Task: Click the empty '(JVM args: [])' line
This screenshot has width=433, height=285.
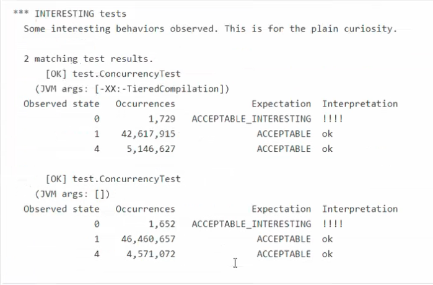Action: tap(72, 194)
